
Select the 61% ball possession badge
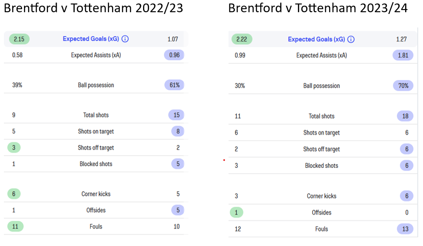(174, 85)
